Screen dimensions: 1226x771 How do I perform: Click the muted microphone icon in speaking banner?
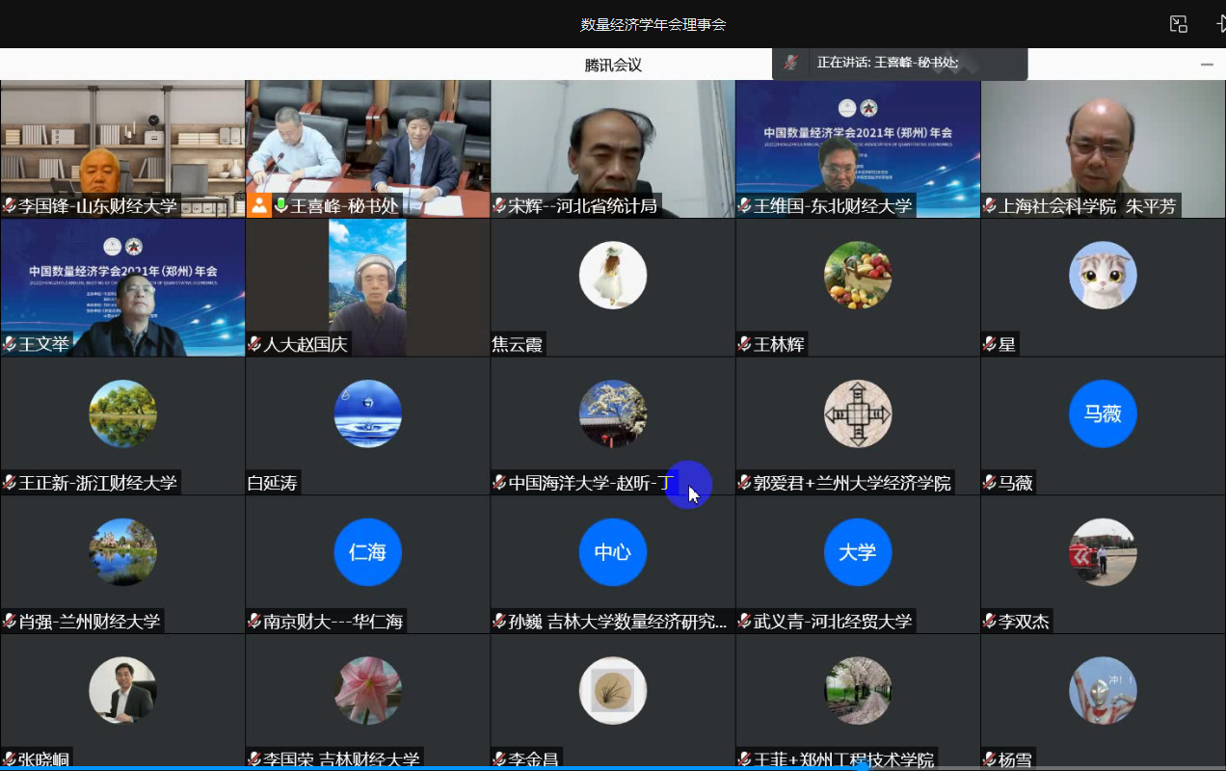(x=790, y=63)
